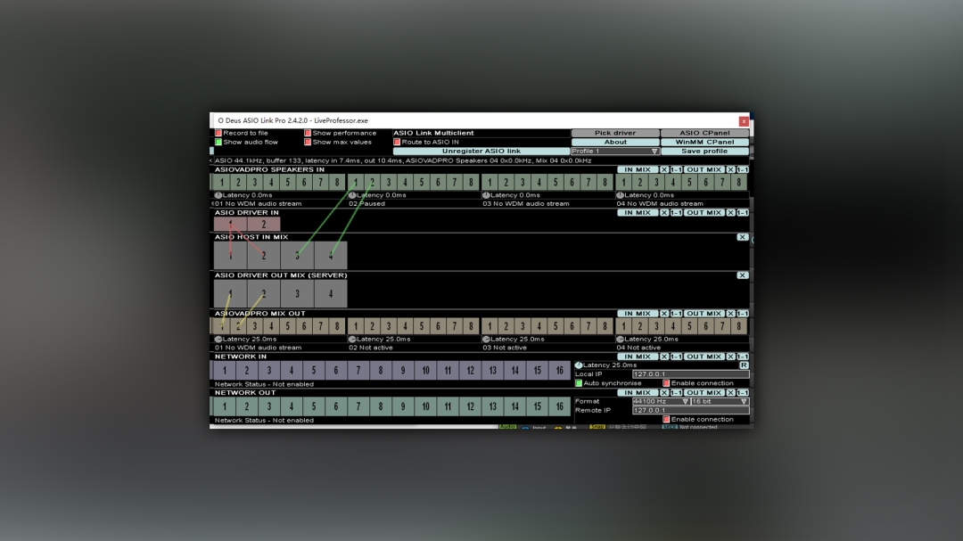Select Network In channel 5
Screen dimensions: 963x541
(x=314, y=370)
